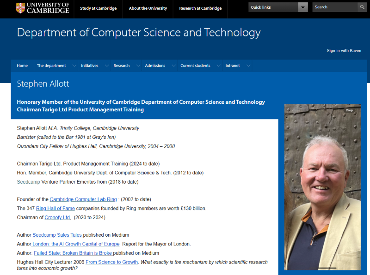Open About the University menu
This screenshot has height=275, width=370.
(148, 8)
